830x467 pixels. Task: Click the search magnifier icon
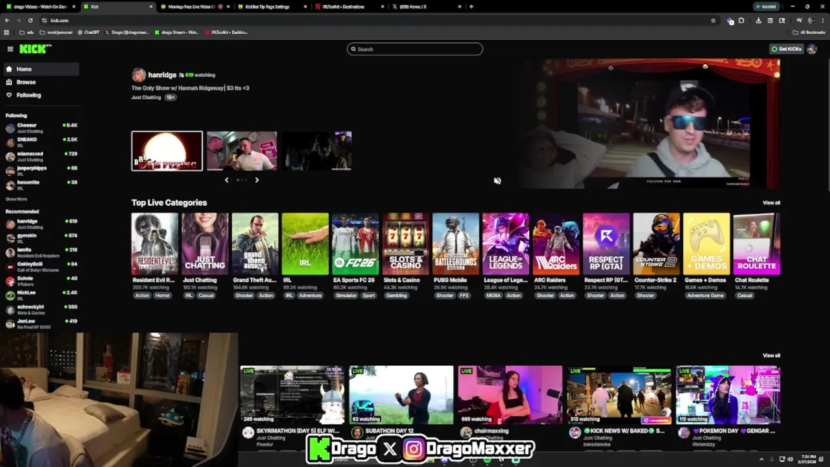point(353,49)
